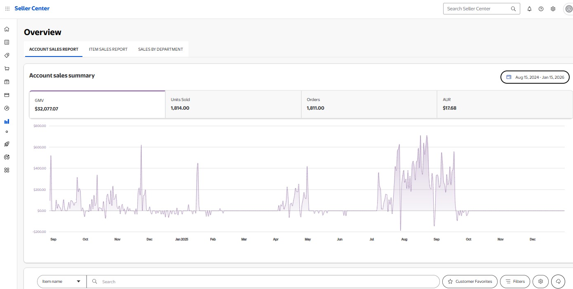
Task: Select the Units Sold metric card
Action: click(x=233, y=104)
